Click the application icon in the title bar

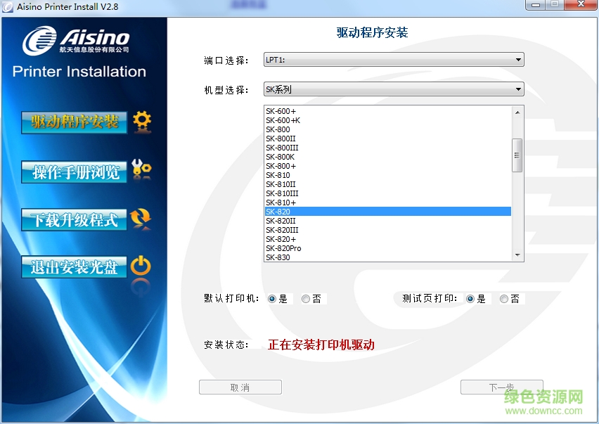point(9,6)
